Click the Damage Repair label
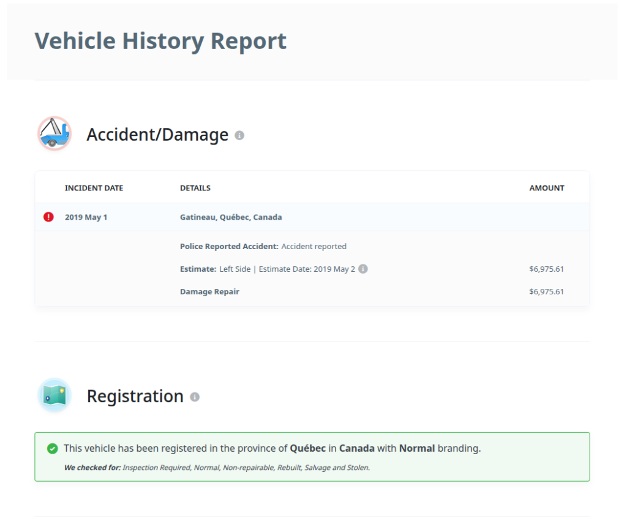627x519 pixels. [209, 292]
